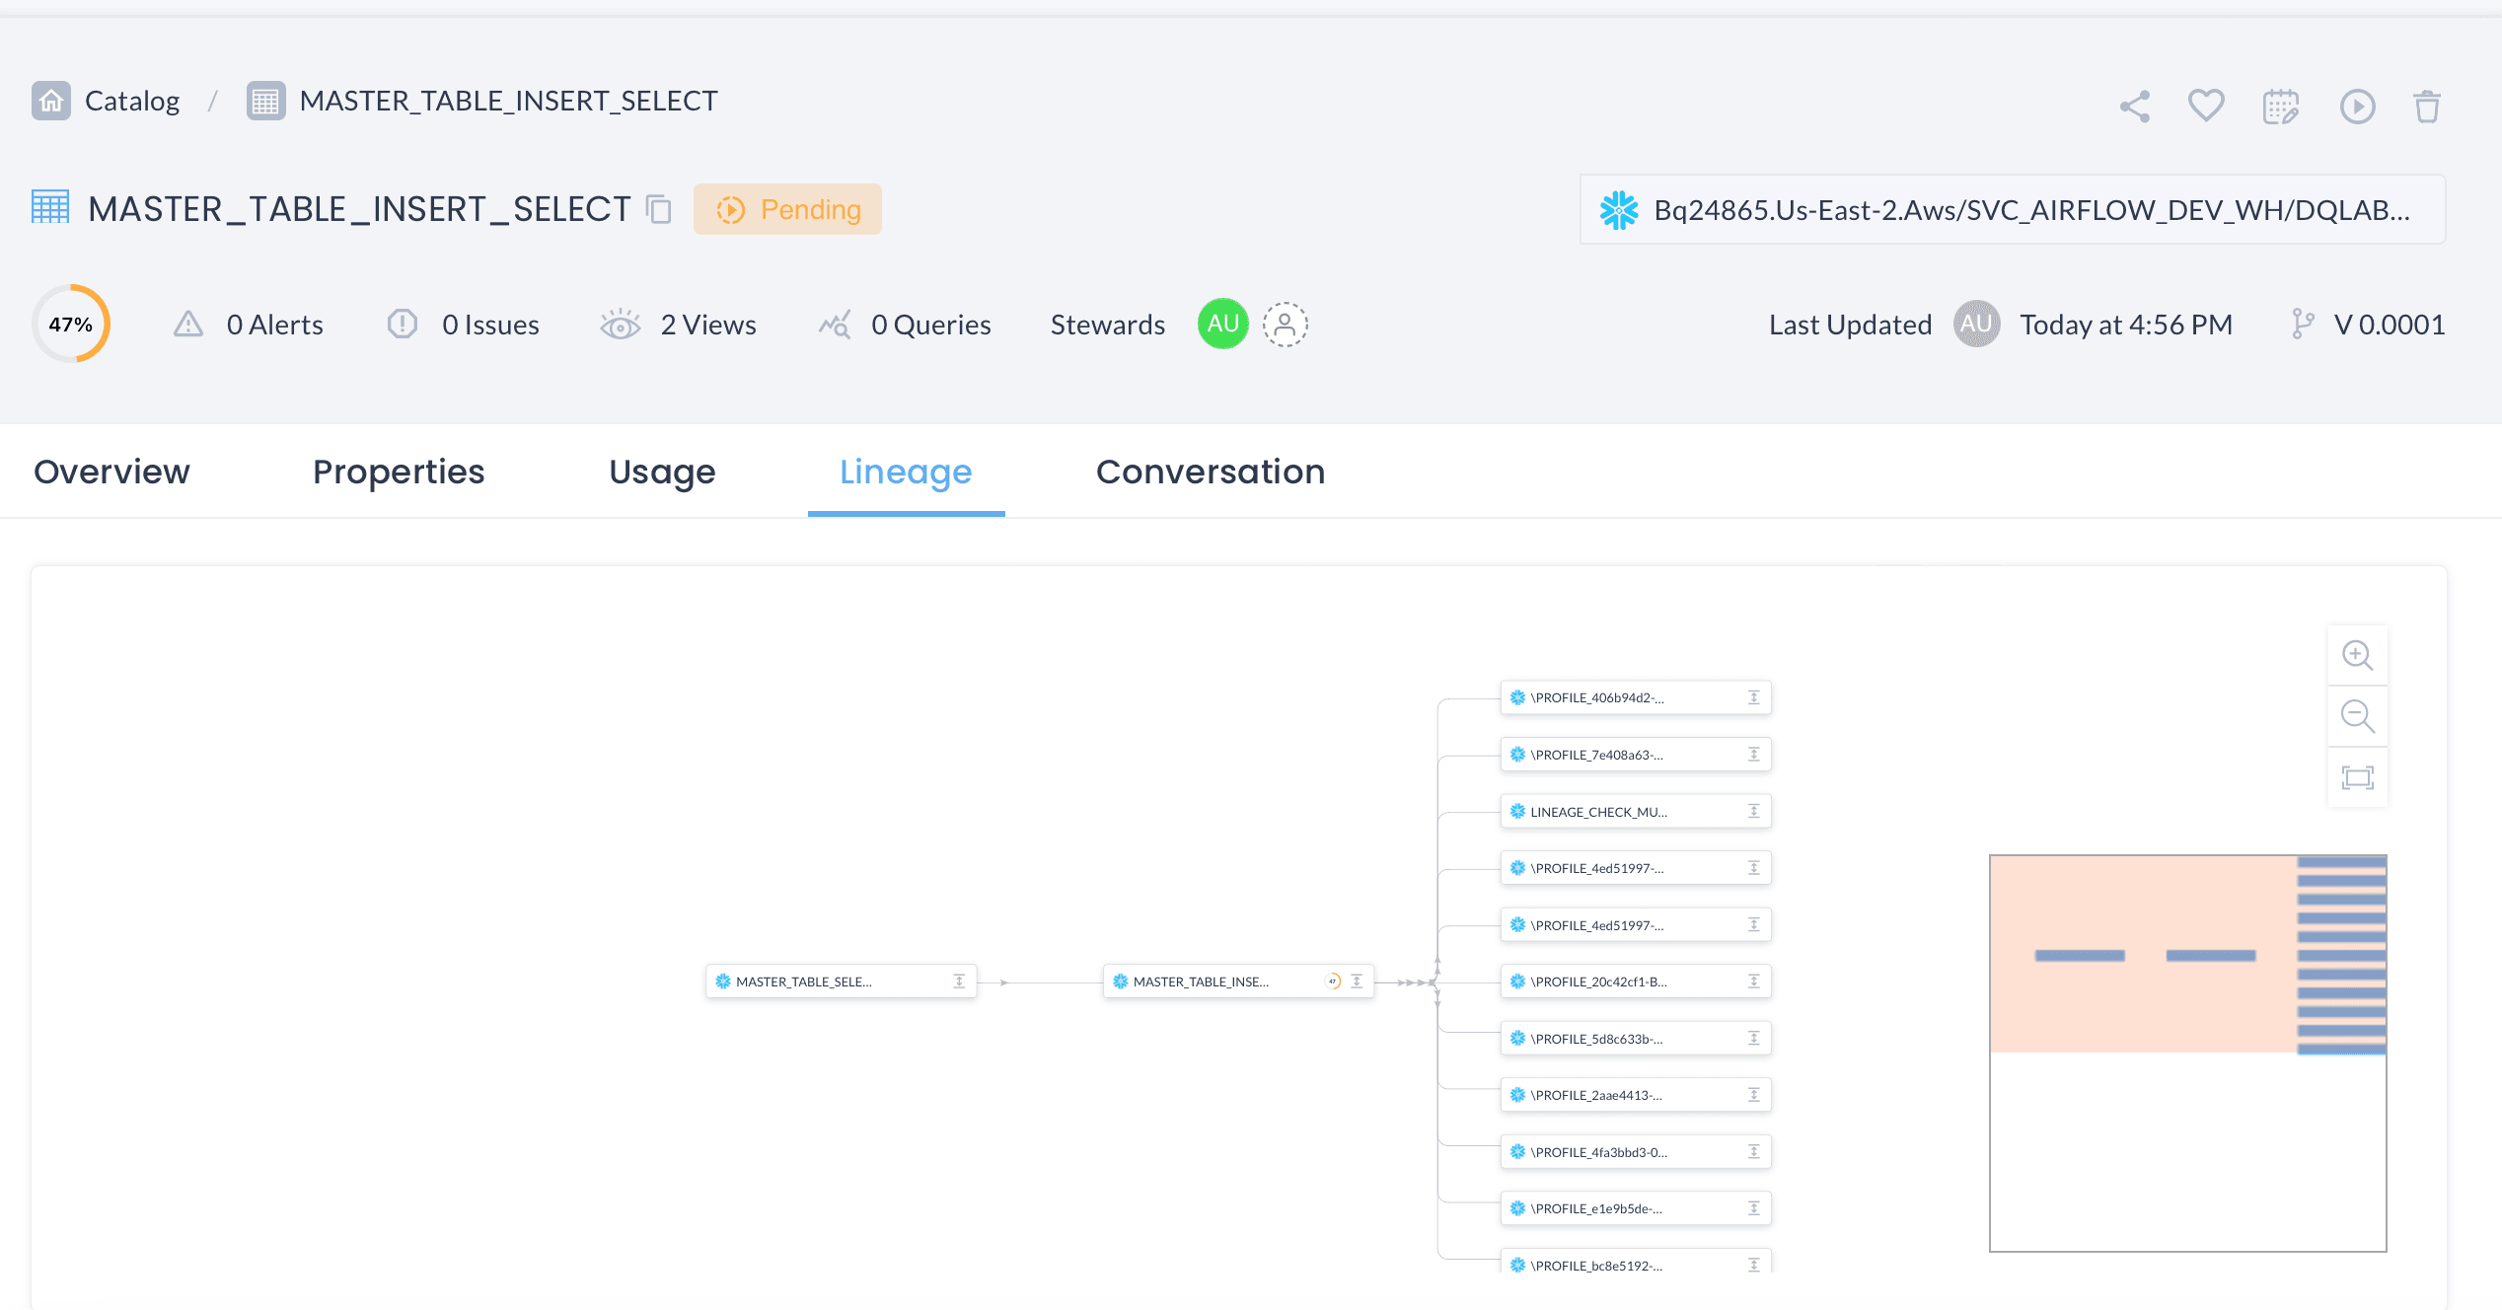This screenshot has width=2502, height=1310.
Task: Expand the LINEAGE_CHECK_MU node
Action: [x=1753, y=812]
